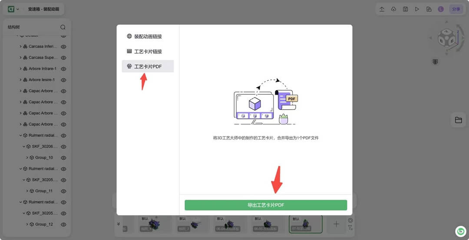
Task: Expand the Carcasa Inferi tree node
Action: [21, 46]
